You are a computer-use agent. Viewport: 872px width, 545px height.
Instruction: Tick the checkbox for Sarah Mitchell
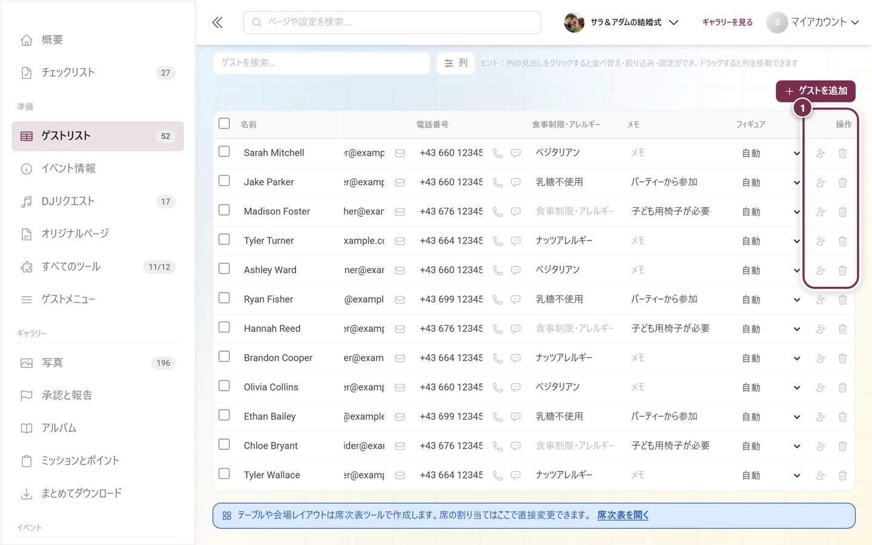tap(224, 151)
